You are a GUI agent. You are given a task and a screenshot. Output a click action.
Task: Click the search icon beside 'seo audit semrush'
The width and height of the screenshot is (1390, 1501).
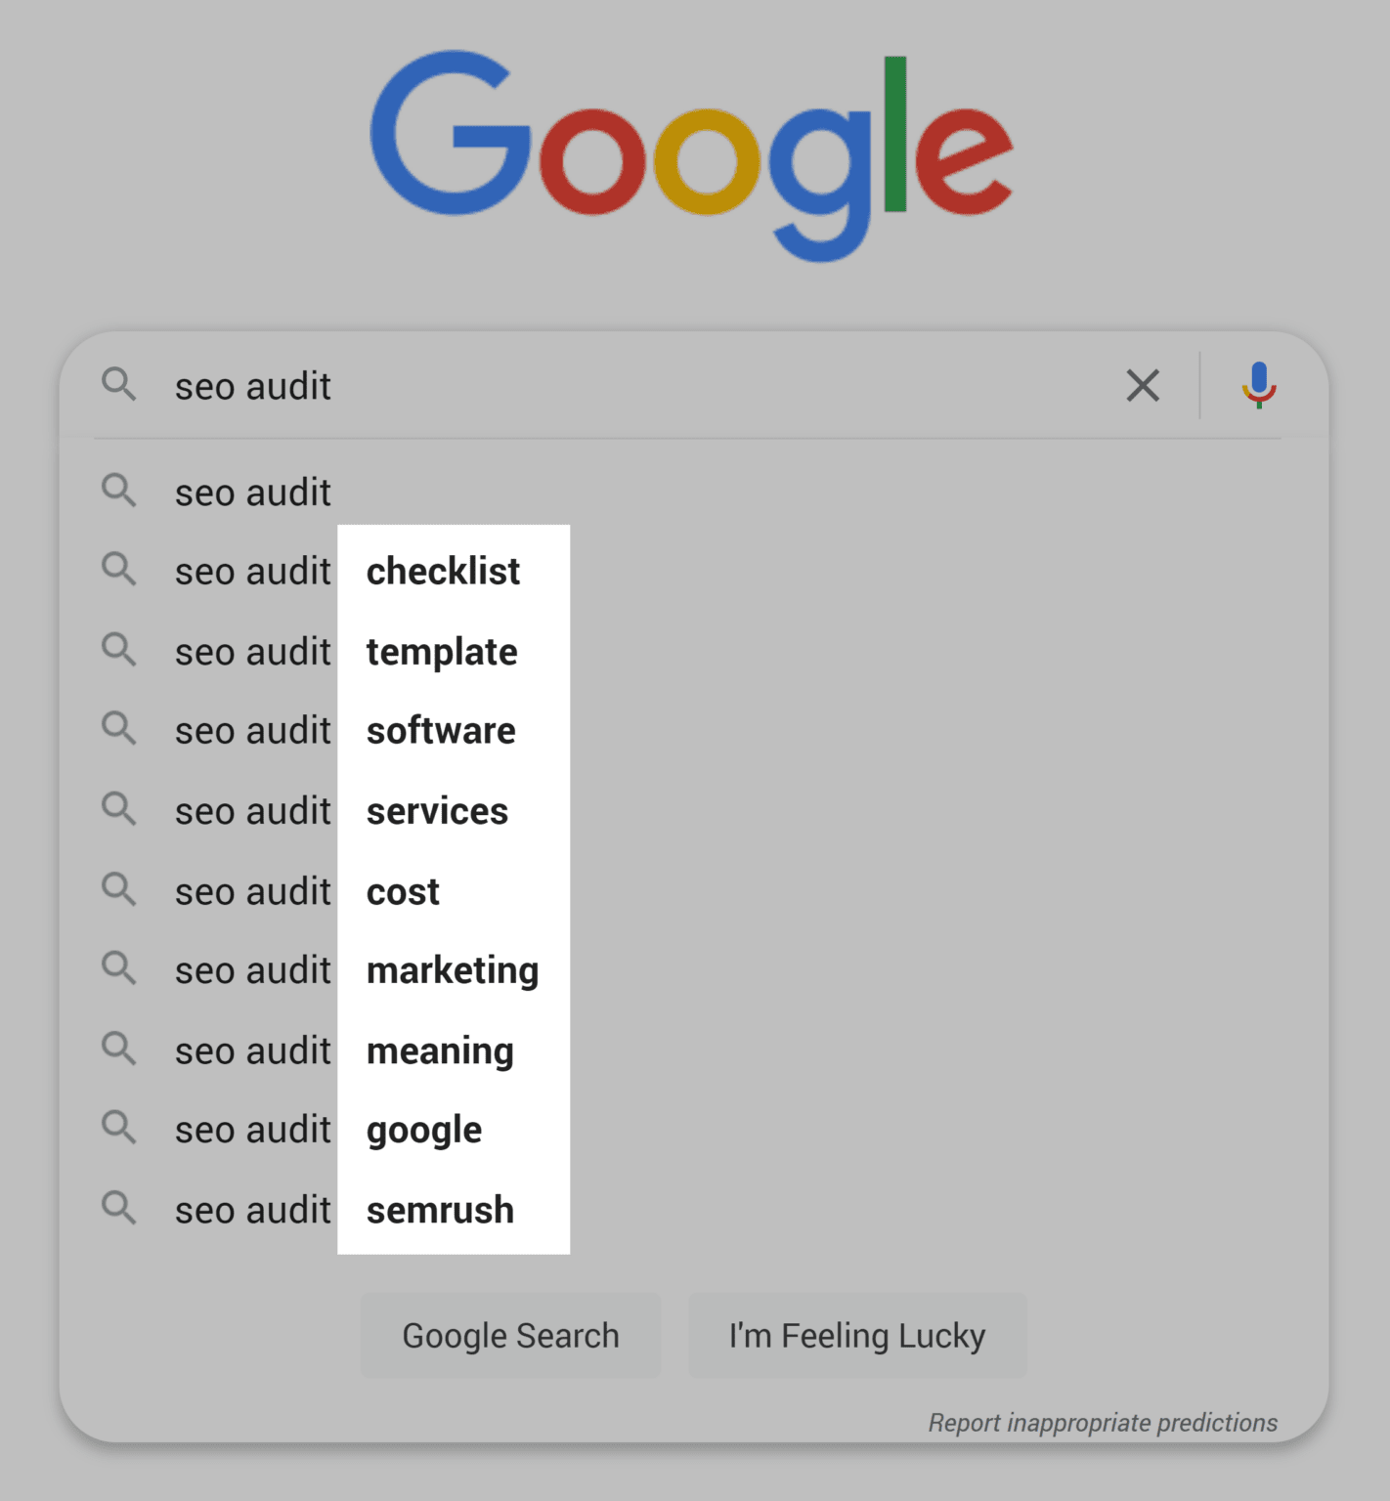[x=119, y=1209]
